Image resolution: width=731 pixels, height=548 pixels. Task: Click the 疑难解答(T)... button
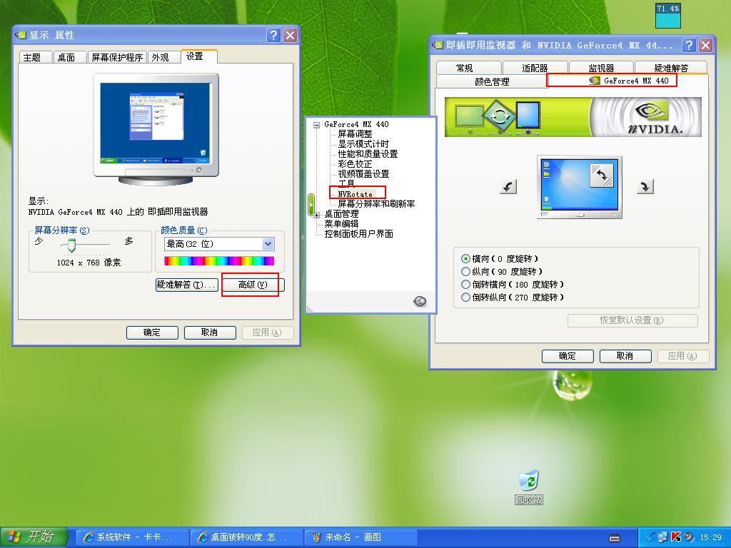186,285
